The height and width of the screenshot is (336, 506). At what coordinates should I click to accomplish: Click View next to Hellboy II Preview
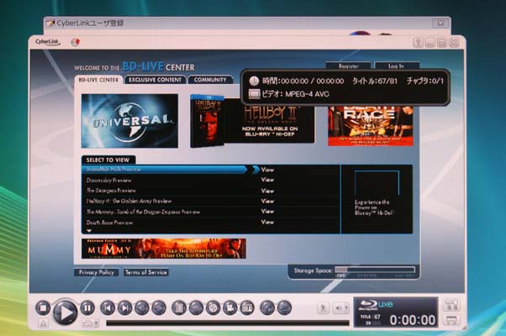pos(267,201)
